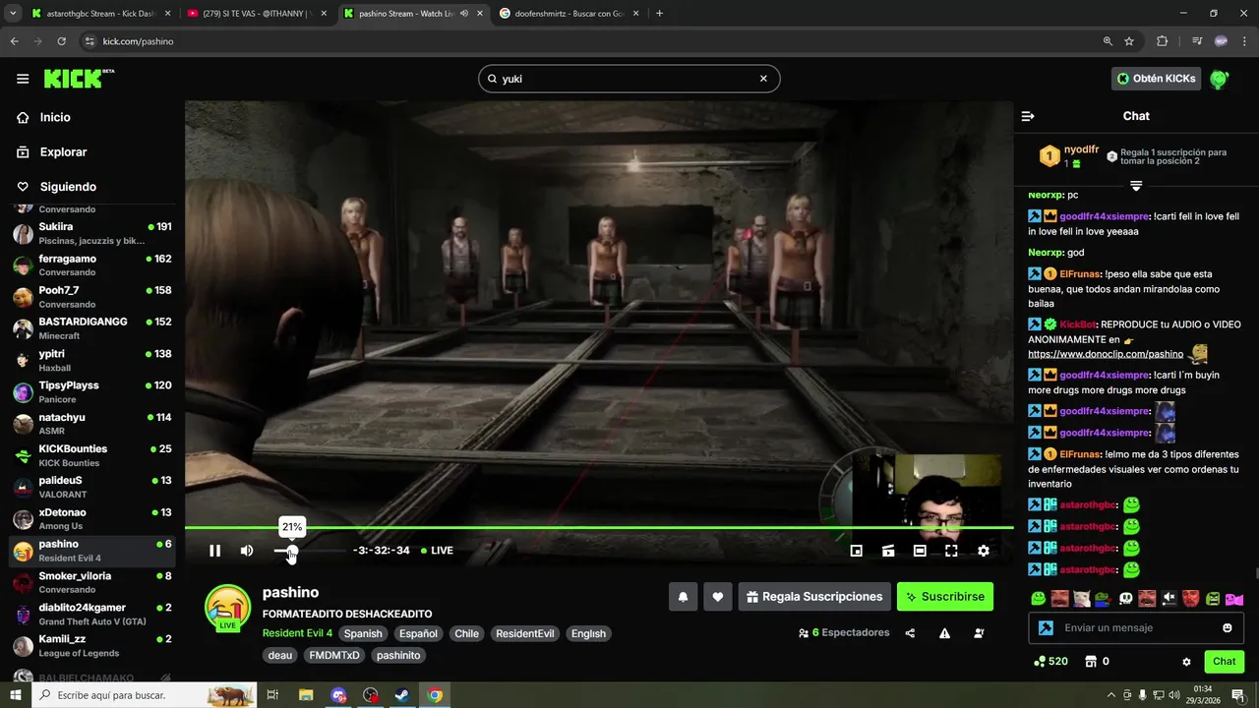
Task: Click the Obtén KICKs button
Action: tap(1156, 79)
